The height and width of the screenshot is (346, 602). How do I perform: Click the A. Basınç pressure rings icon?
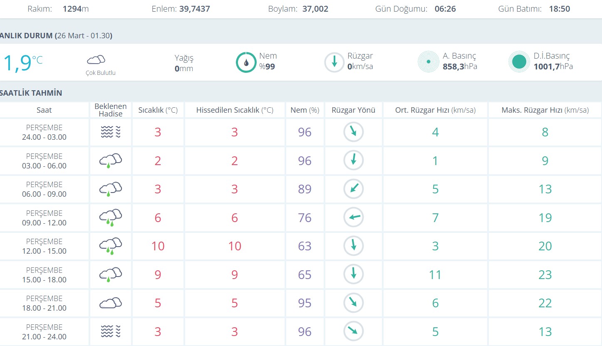pos(428,62)
